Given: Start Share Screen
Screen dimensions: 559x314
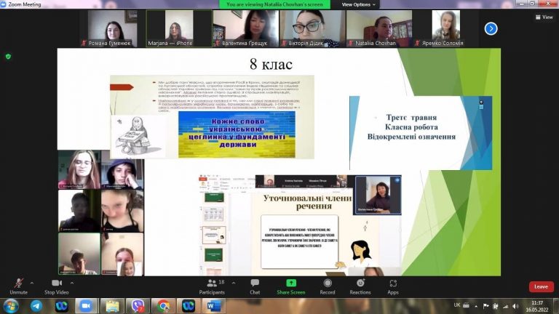Looking at the screenshot, I should click(291, 287).
